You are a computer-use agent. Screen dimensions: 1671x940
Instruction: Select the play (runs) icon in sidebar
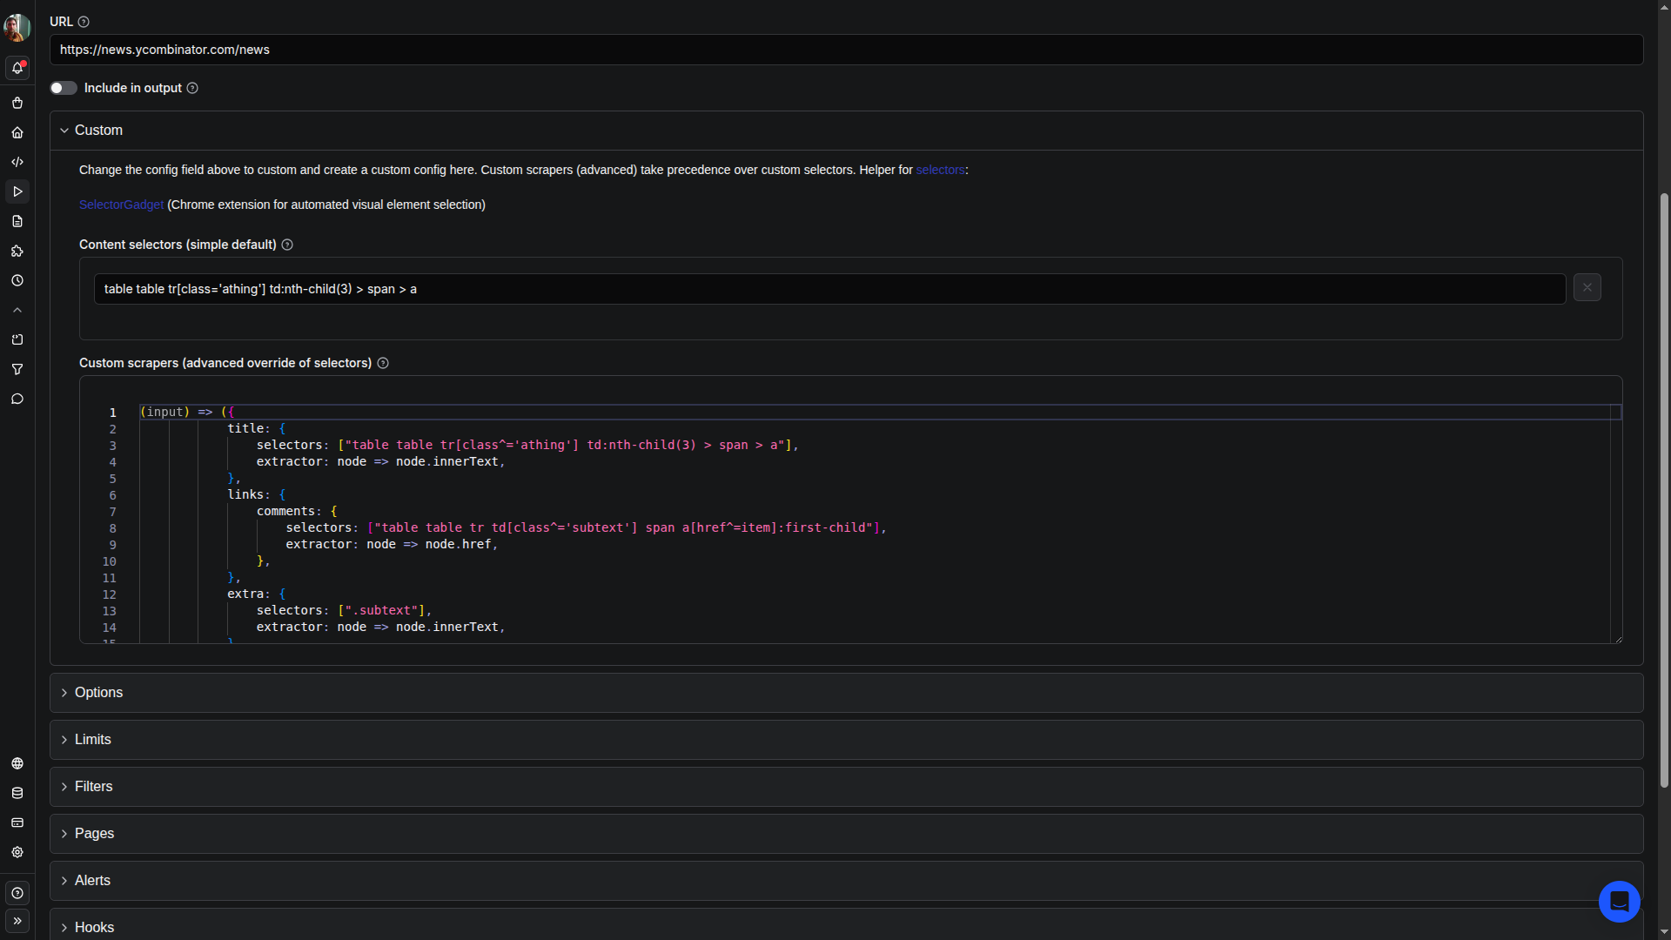click(17, 191)
